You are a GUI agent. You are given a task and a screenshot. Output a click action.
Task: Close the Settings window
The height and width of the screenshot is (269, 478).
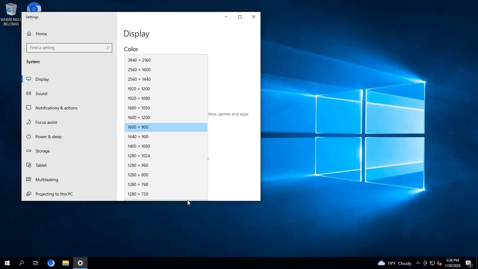[x=254, y=17]
